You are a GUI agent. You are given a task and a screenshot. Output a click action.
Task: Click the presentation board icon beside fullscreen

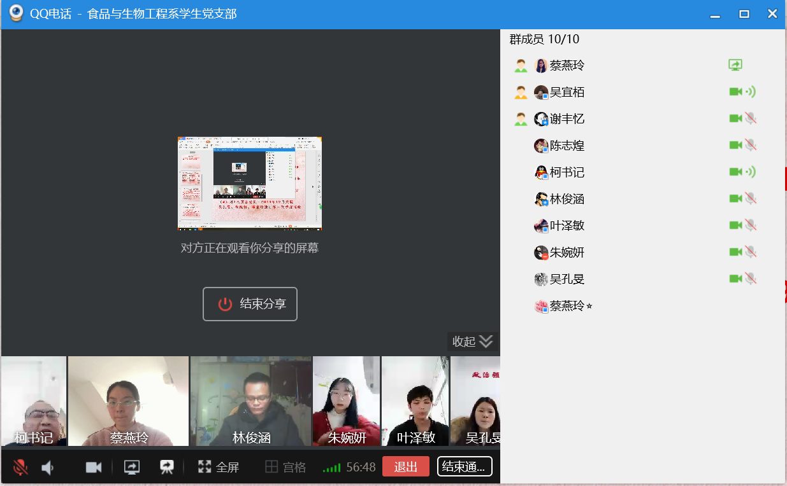[167, 468]
